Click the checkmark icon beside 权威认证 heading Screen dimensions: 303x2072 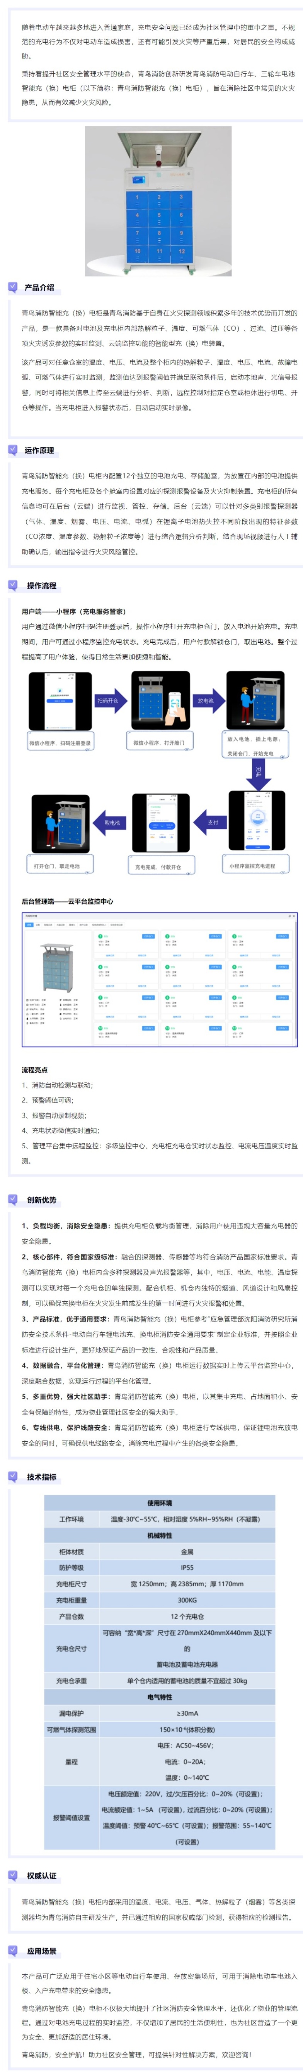[13, 1876]
